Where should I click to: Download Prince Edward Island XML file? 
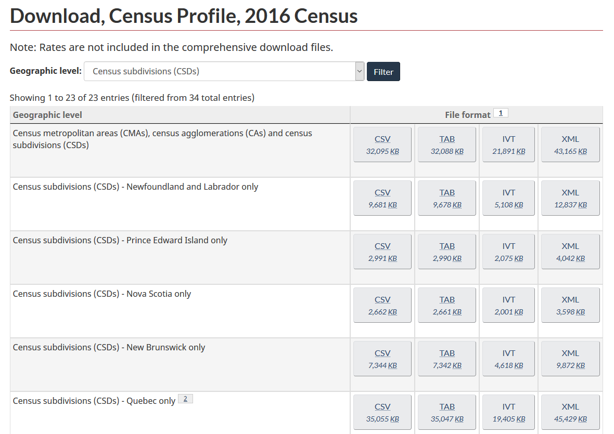coord(570,252)
